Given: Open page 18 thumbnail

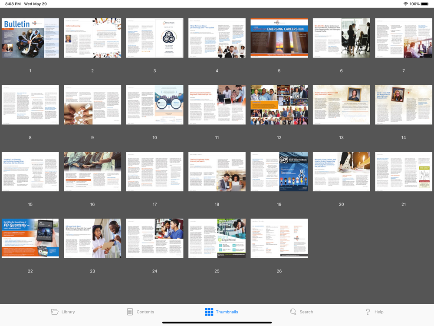Looking at the screenshot, I should click(x=217, y=172).
